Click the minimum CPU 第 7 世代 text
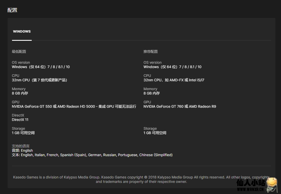 (39, 80)
